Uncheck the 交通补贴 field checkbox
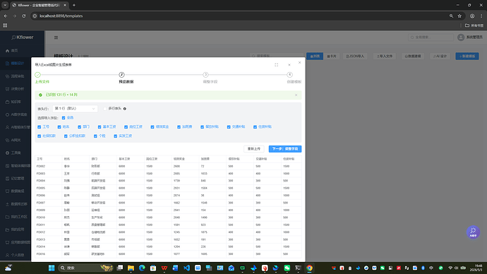The width and height of the screenshot is (487, 274). tap(229, 126)
